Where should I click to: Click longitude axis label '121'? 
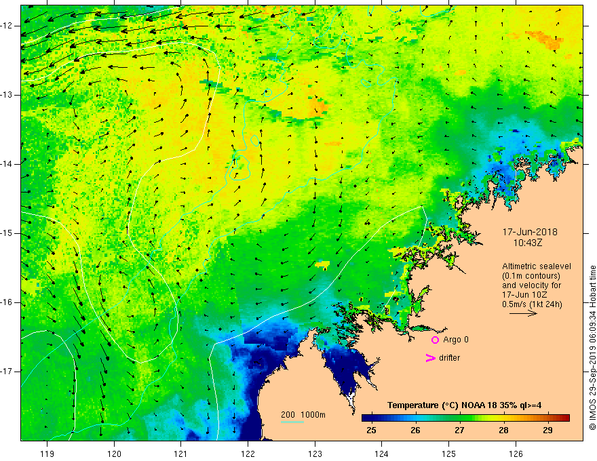click(181, 454)
